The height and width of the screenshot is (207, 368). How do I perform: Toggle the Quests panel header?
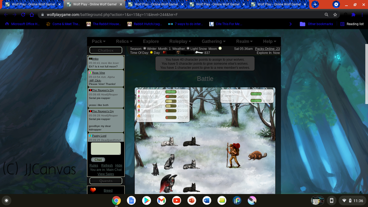(106, 181)
